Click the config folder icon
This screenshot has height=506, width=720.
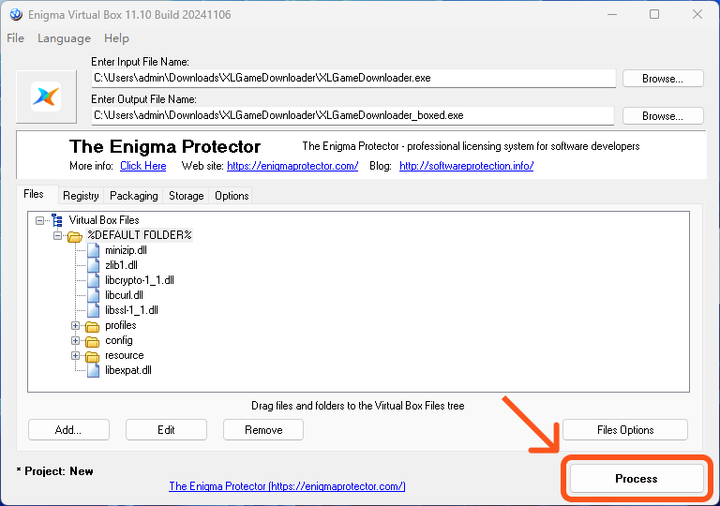pyautogui.click(x=92, y=341)
